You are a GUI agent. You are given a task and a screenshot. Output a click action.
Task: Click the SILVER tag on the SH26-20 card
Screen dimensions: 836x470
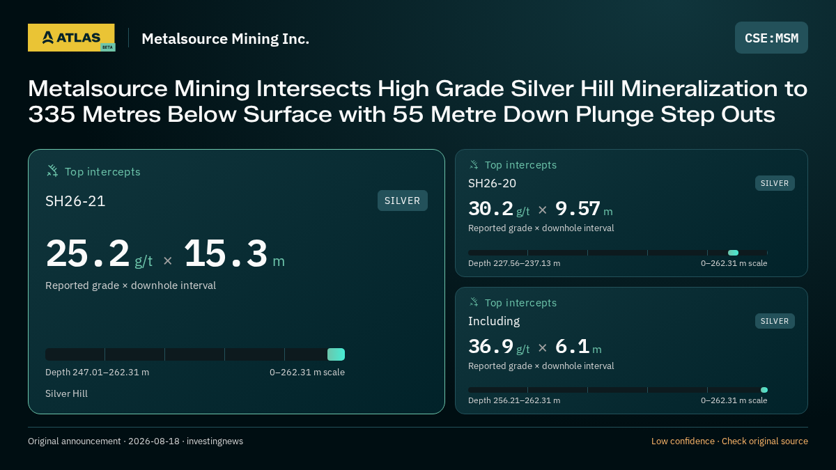click(775, 183)
